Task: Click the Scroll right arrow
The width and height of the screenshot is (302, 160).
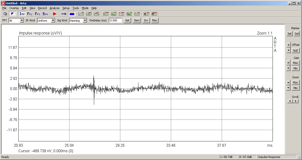Action: [296, 101]
